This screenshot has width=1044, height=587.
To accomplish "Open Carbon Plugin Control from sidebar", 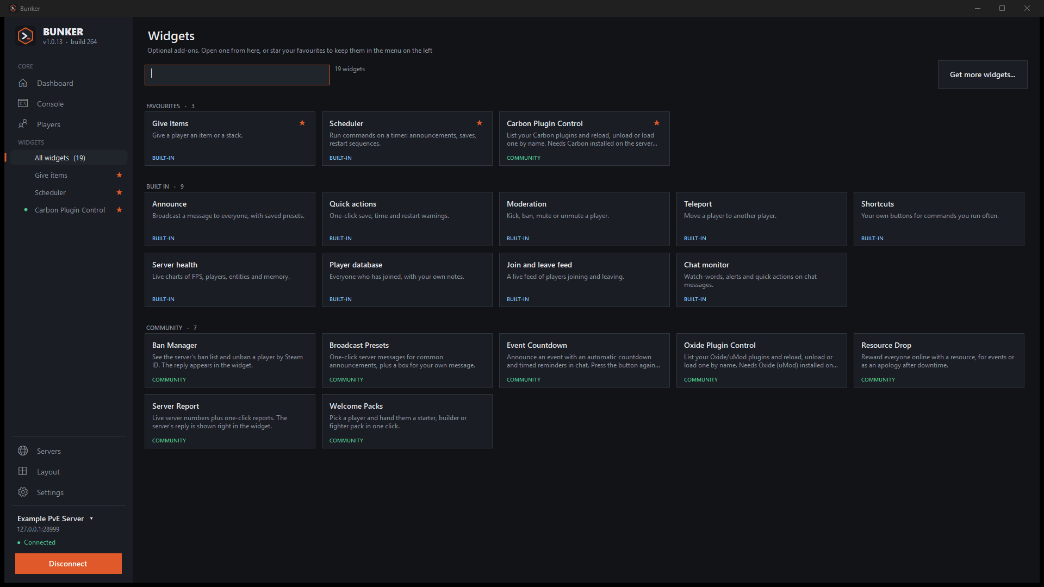I will pyautogui.click(x=70, y=210).
